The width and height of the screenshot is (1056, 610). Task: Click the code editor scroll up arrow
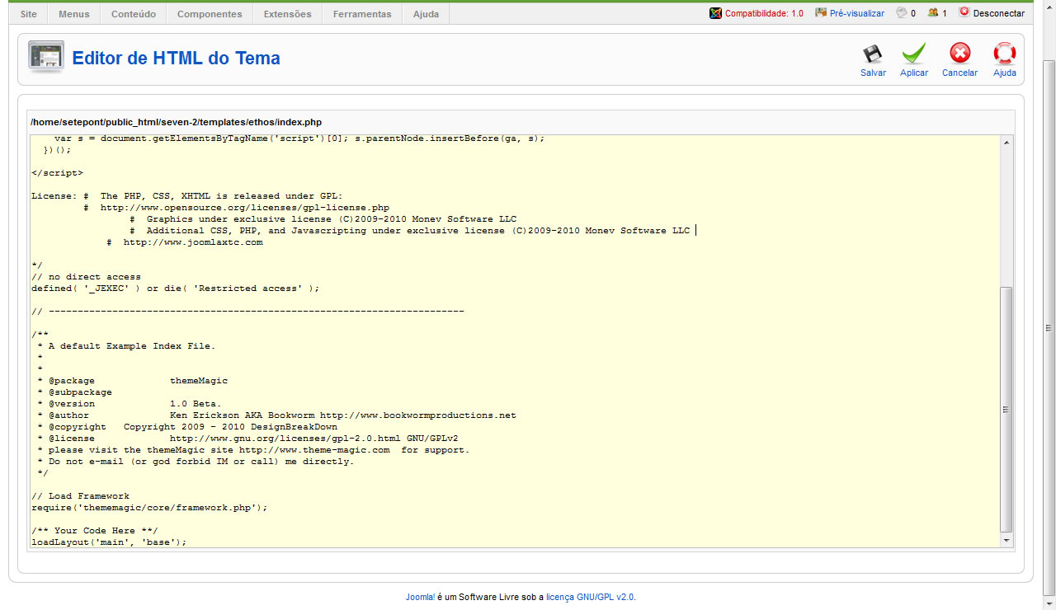1006,142
